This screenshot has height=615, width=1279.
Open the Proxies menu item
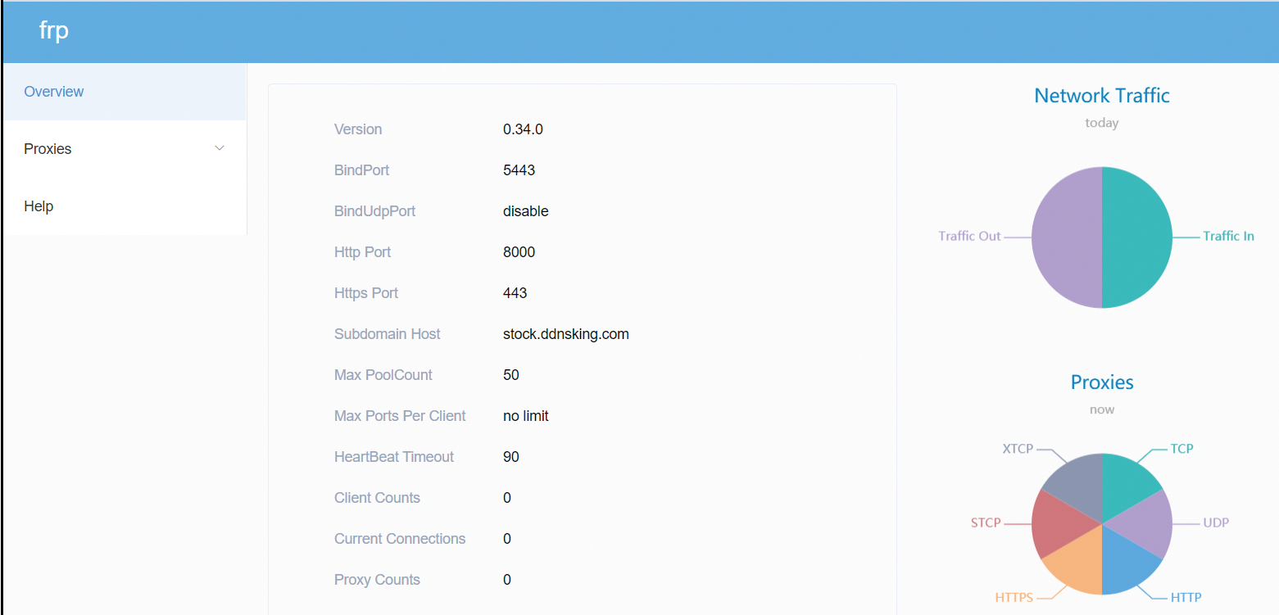coord(125,149)
